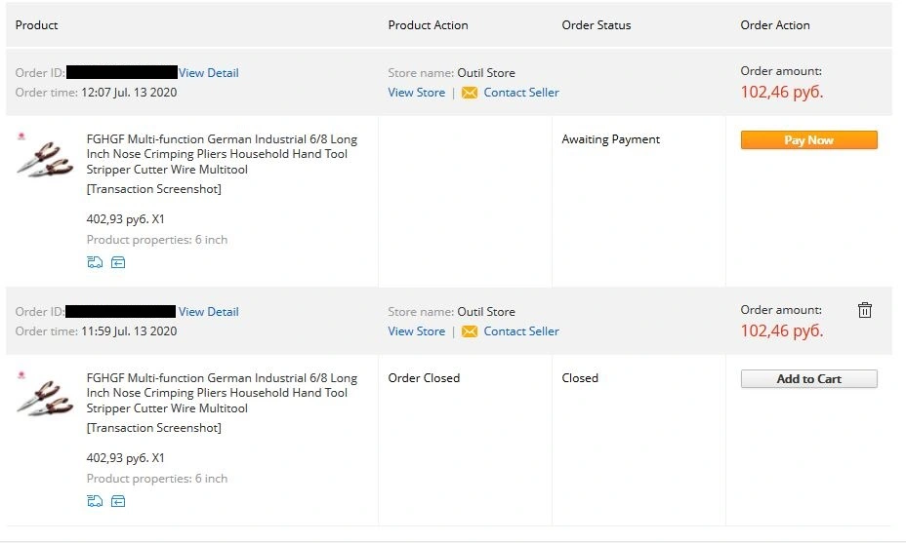Click the trash icon for the 11:59 order

click(864, 310)
